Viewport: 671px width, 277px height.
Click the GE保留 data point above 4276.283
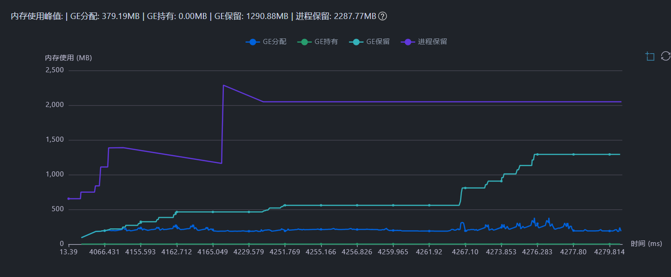pos(537,154)
